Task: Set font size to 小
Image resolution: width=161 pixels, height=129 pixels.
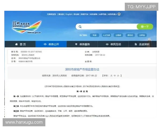Action: click(118, 76)
